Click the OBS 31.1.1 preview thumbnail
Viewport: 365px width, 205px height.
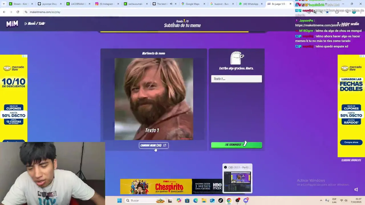237,182
